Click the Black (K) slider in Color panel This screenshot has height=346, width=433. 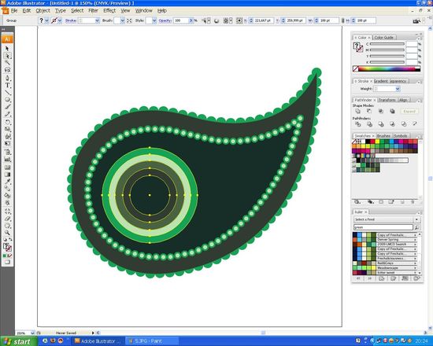pos(387,62)
